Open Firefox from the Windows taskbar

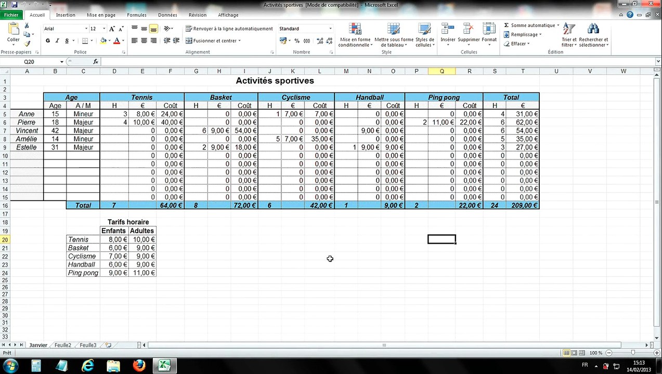point(139,366)
